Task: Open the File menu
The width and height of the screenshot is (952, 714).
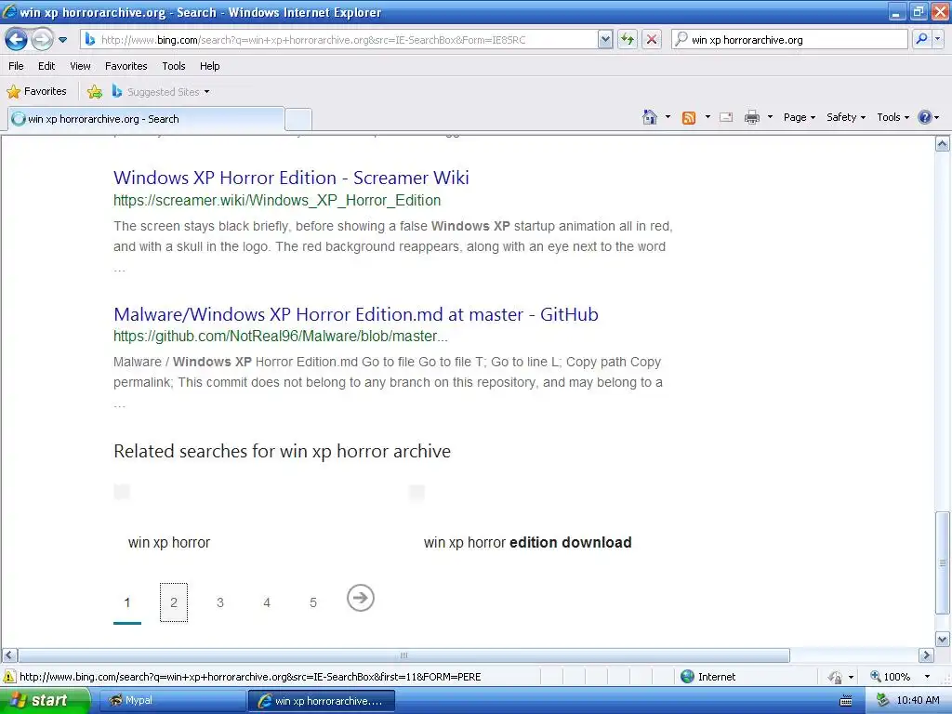Action: point(17,66)
